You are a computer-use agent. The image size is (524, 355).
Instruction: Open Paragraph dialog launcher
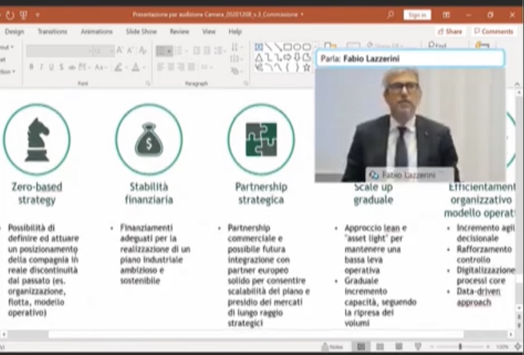coord(246,83)
